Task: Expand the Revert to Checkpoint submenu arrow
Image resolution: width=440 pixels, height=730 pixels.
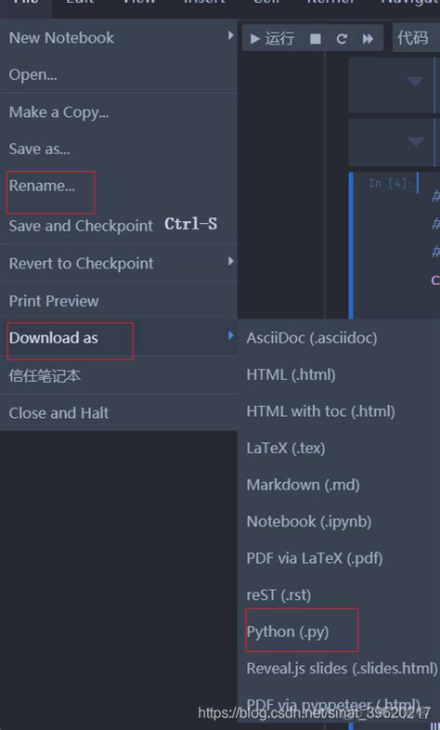Action: click(231, 261)
